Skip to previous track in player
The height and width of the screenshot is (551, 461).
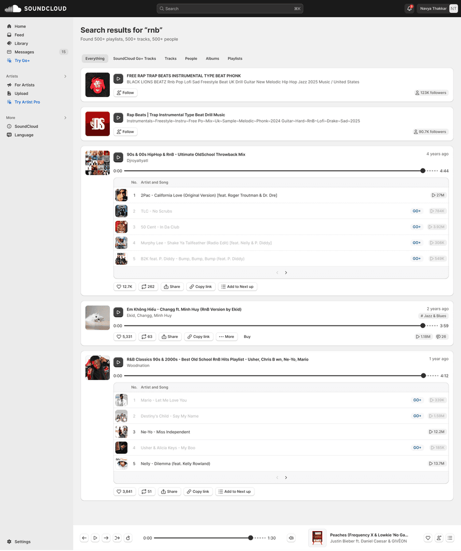pos(84,538)
